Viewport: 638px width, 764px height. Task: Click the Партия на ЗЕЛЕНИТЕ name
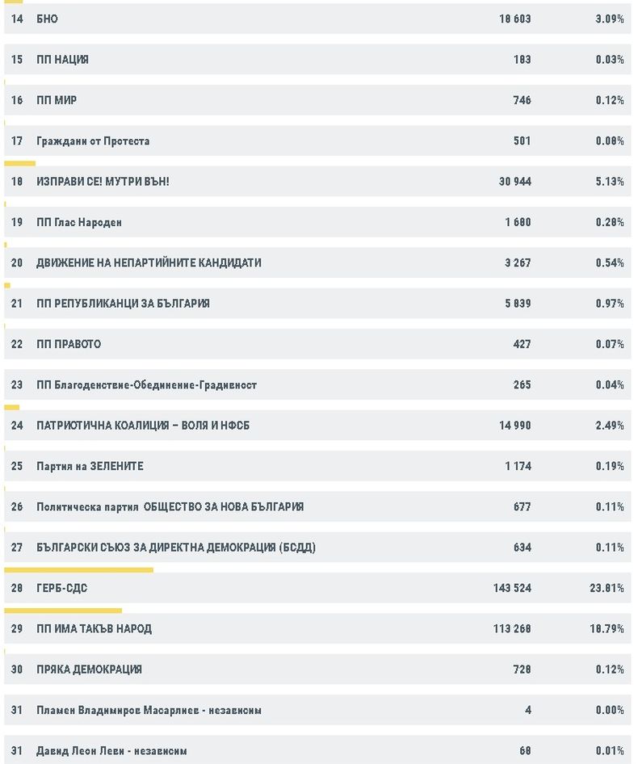[x=90, y=466]
